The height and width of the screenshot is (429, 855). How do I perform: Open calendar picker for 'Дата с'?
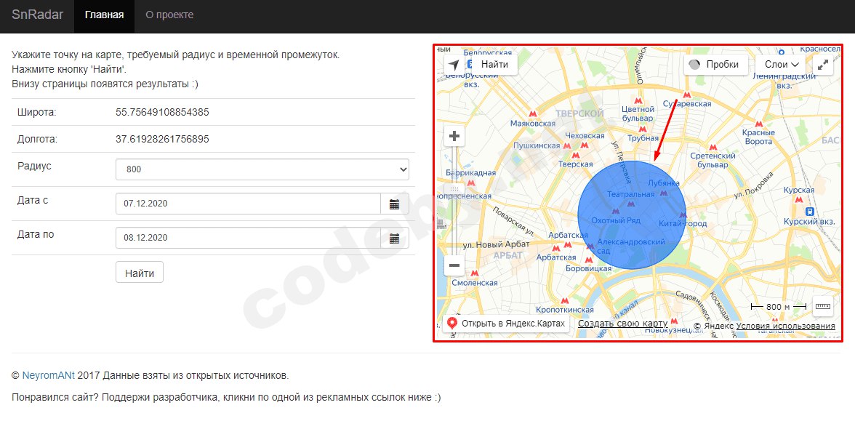click(x=395, y=204)
